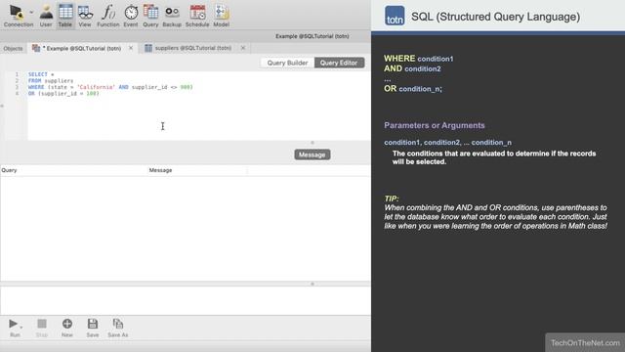Open the View toolbar icon

click(x=85, y=16)
